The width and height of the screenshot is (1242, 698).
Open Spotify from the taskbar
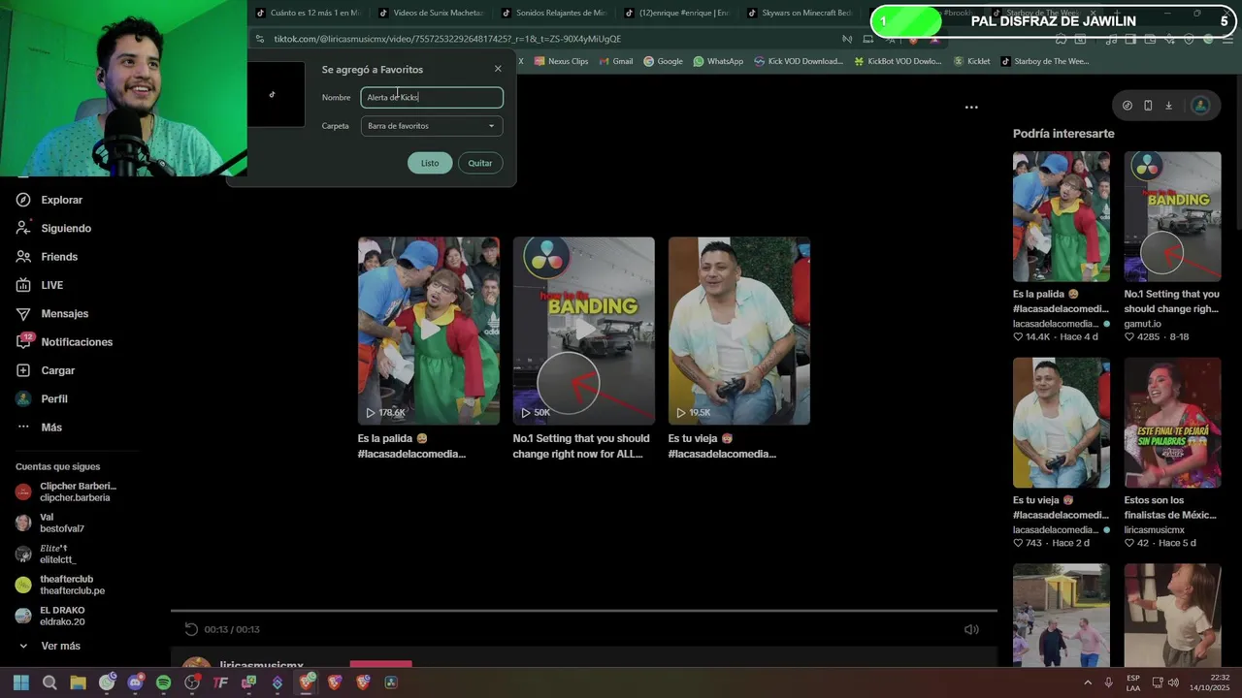[163, 682]
